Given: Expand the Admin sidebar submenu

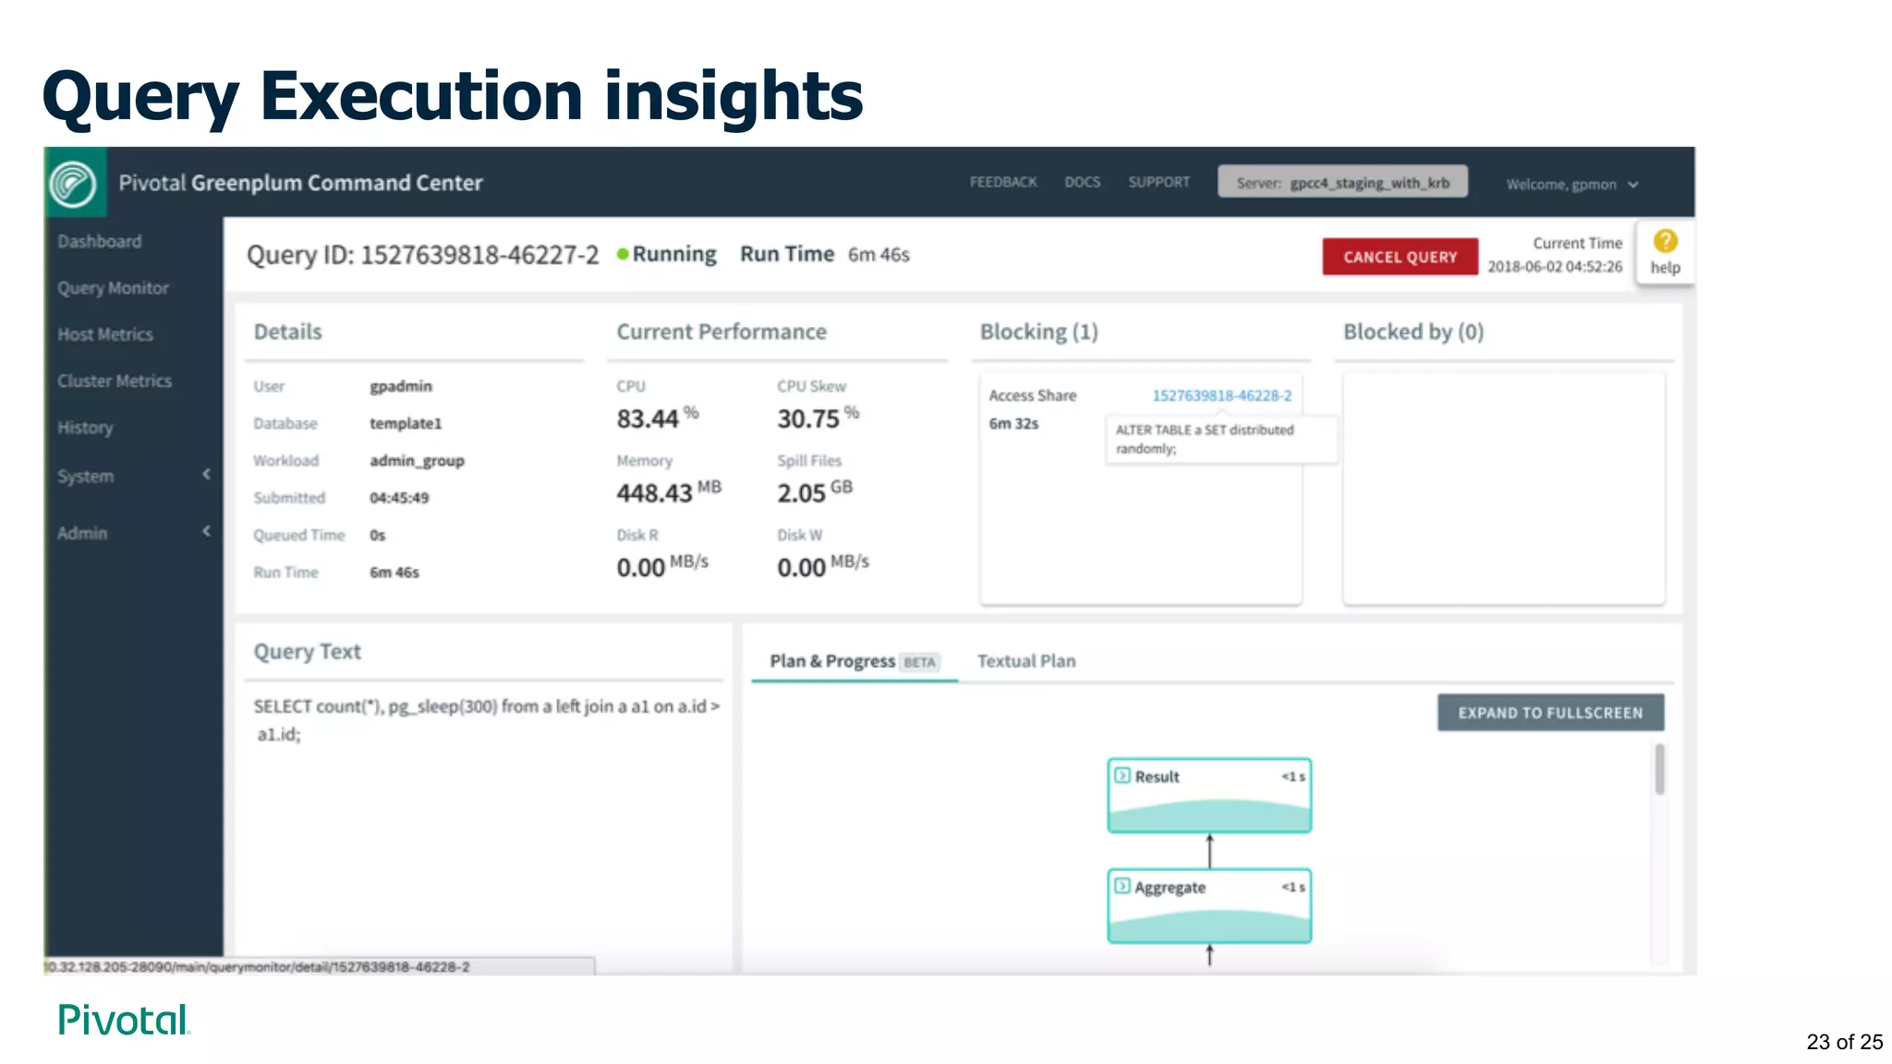Looking at the screenshot, I should point(206,532).
